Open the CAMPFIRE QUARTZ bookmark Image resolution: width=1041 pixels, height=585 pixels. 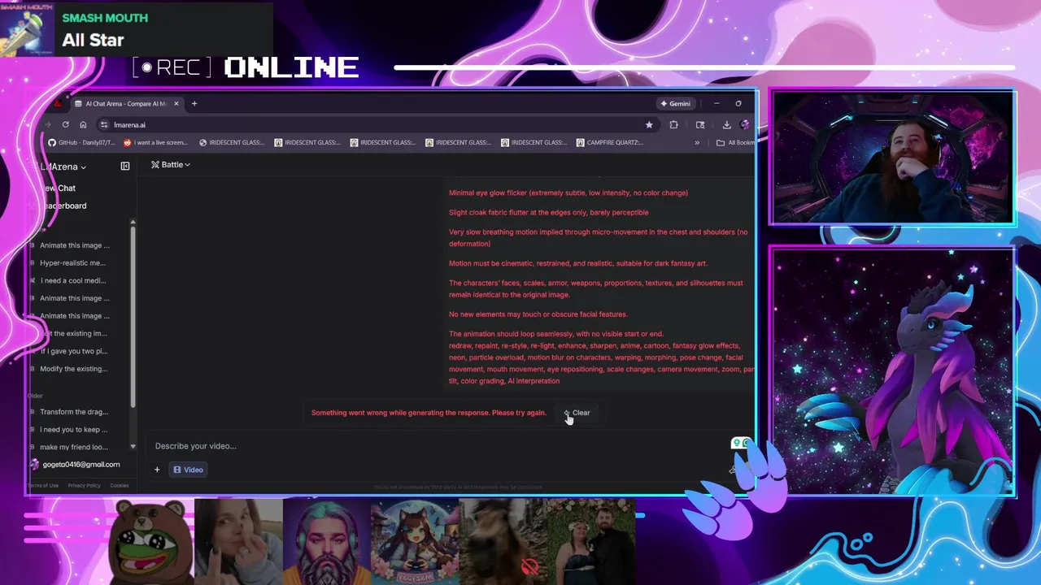coord(610,142)
